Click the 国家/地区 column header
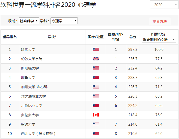Image resolution: width=179 pixels, height=139 pixels. click(x=96, y=37)
